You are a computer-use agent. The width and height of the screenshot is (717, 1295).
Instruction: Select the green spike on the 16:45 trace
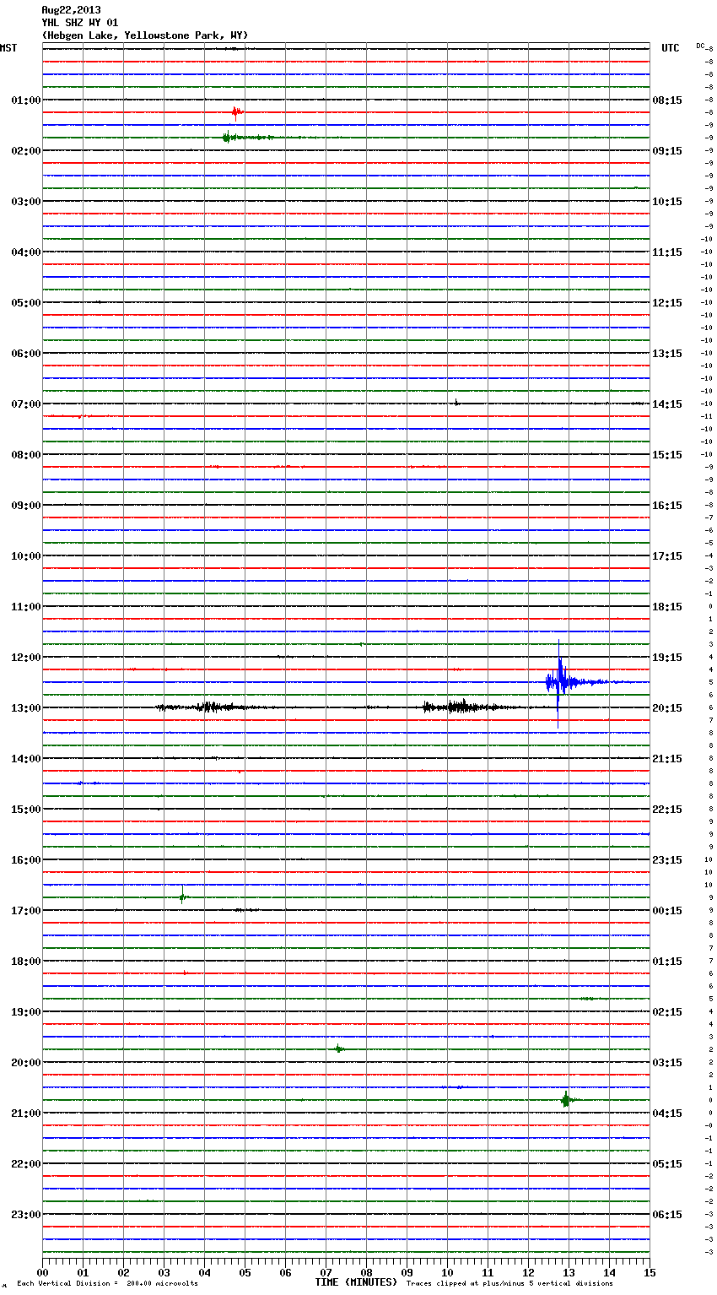pyautogui.click(x=183, y=897)
